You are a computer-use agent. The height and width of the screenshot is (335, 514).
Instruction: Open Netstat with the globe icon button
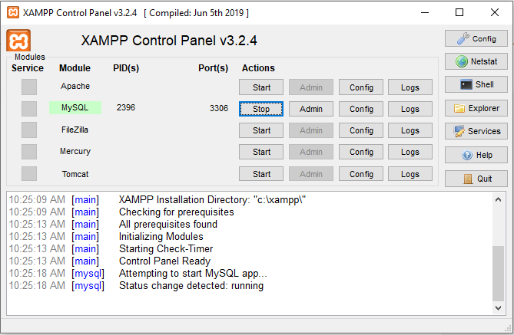pos(476,61)
